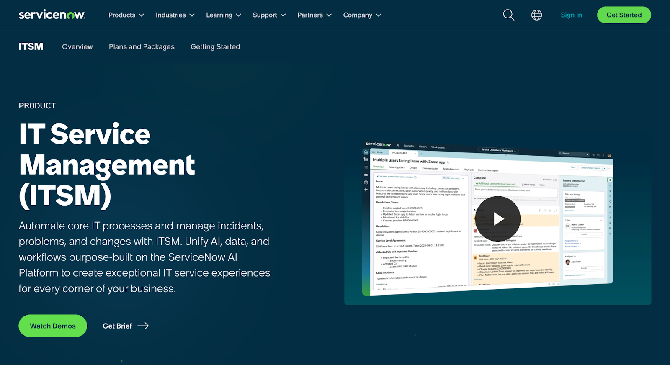
Task: Expand the Industries menu
Action: [x=175, y=15]
